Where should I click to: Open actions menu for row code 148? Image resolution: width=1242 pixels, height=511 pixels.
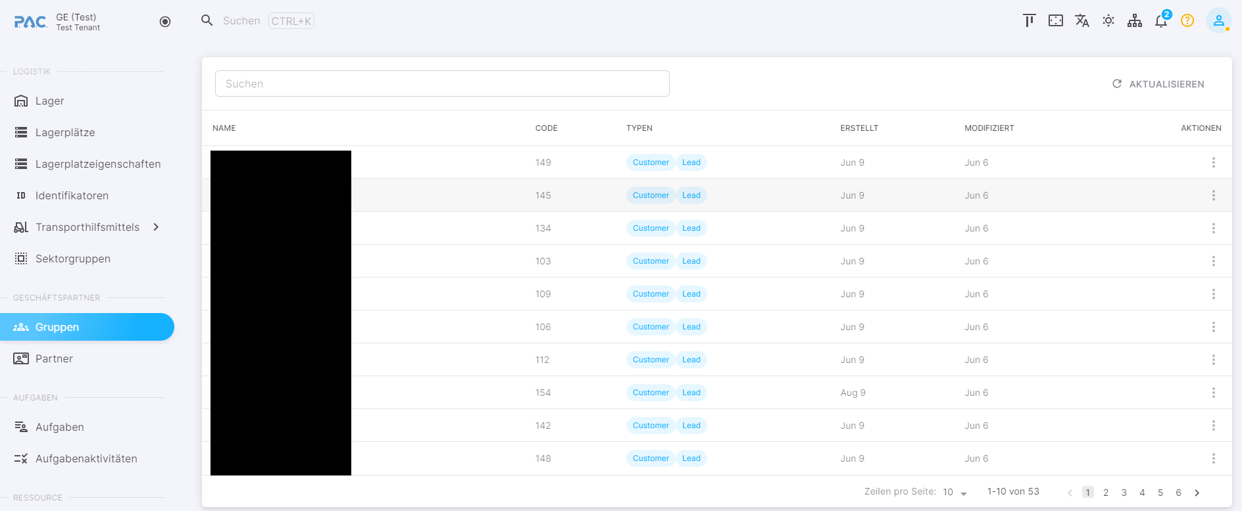pyautogui.click(x=1214, y=458)
